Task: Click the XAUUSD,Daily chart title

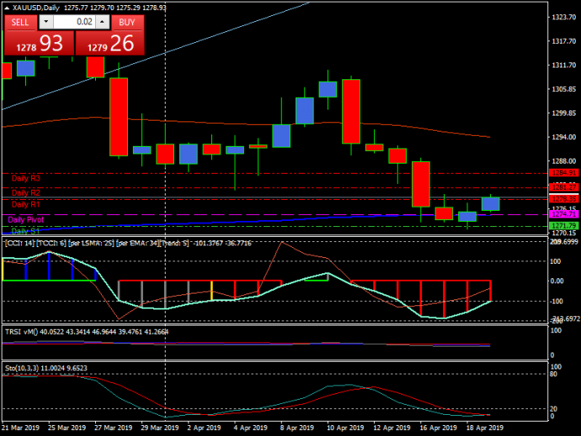Action: pyautogui.click(x=34, y=7)
